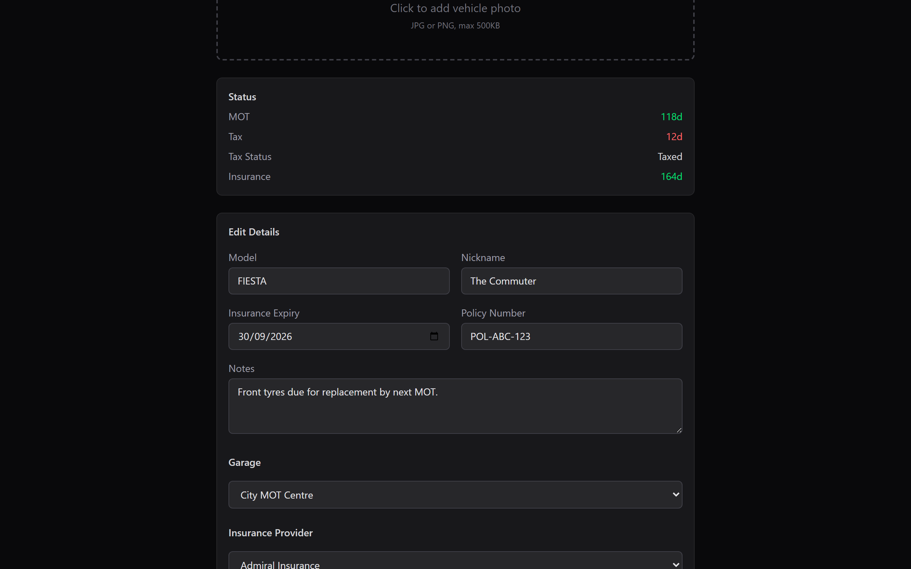Click inside the Notes text area

pos(455,406)
